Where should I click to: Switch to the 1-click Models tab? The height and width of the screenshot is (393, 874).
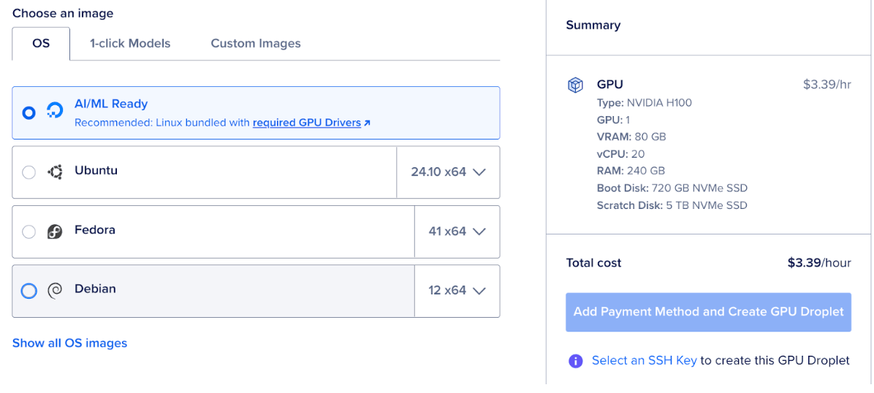tap(130, 44)
